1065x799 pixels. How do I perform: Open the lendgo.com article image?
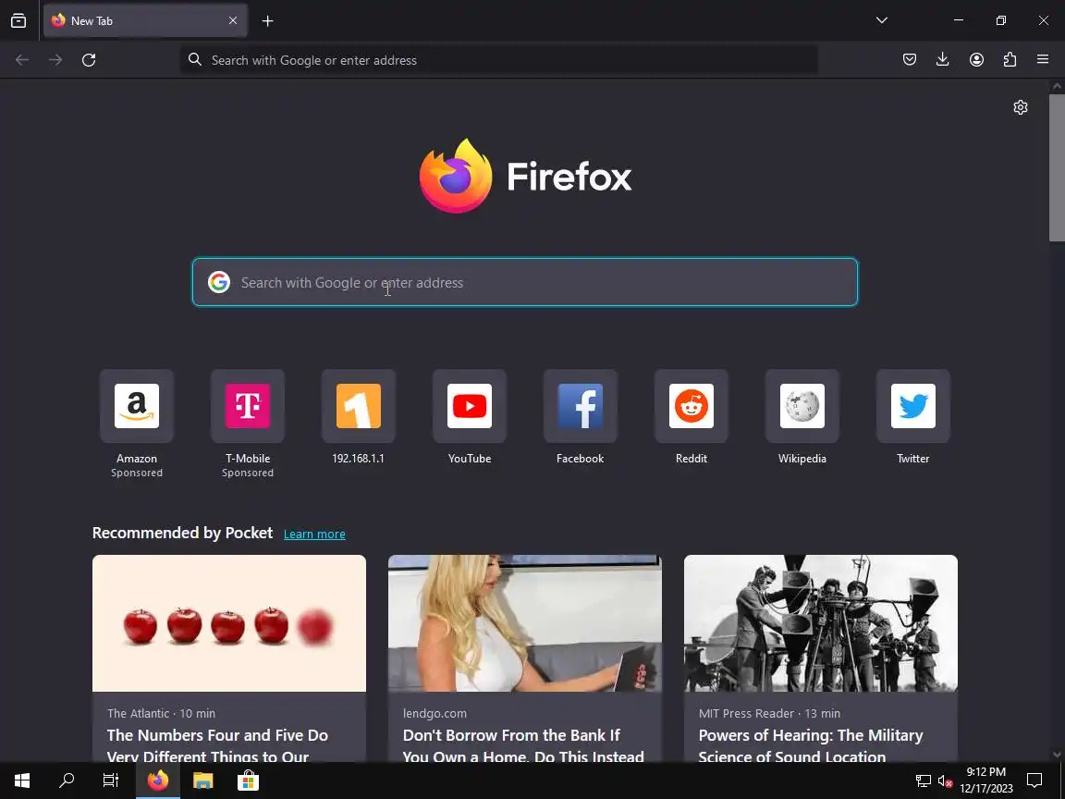pos(525,623)
